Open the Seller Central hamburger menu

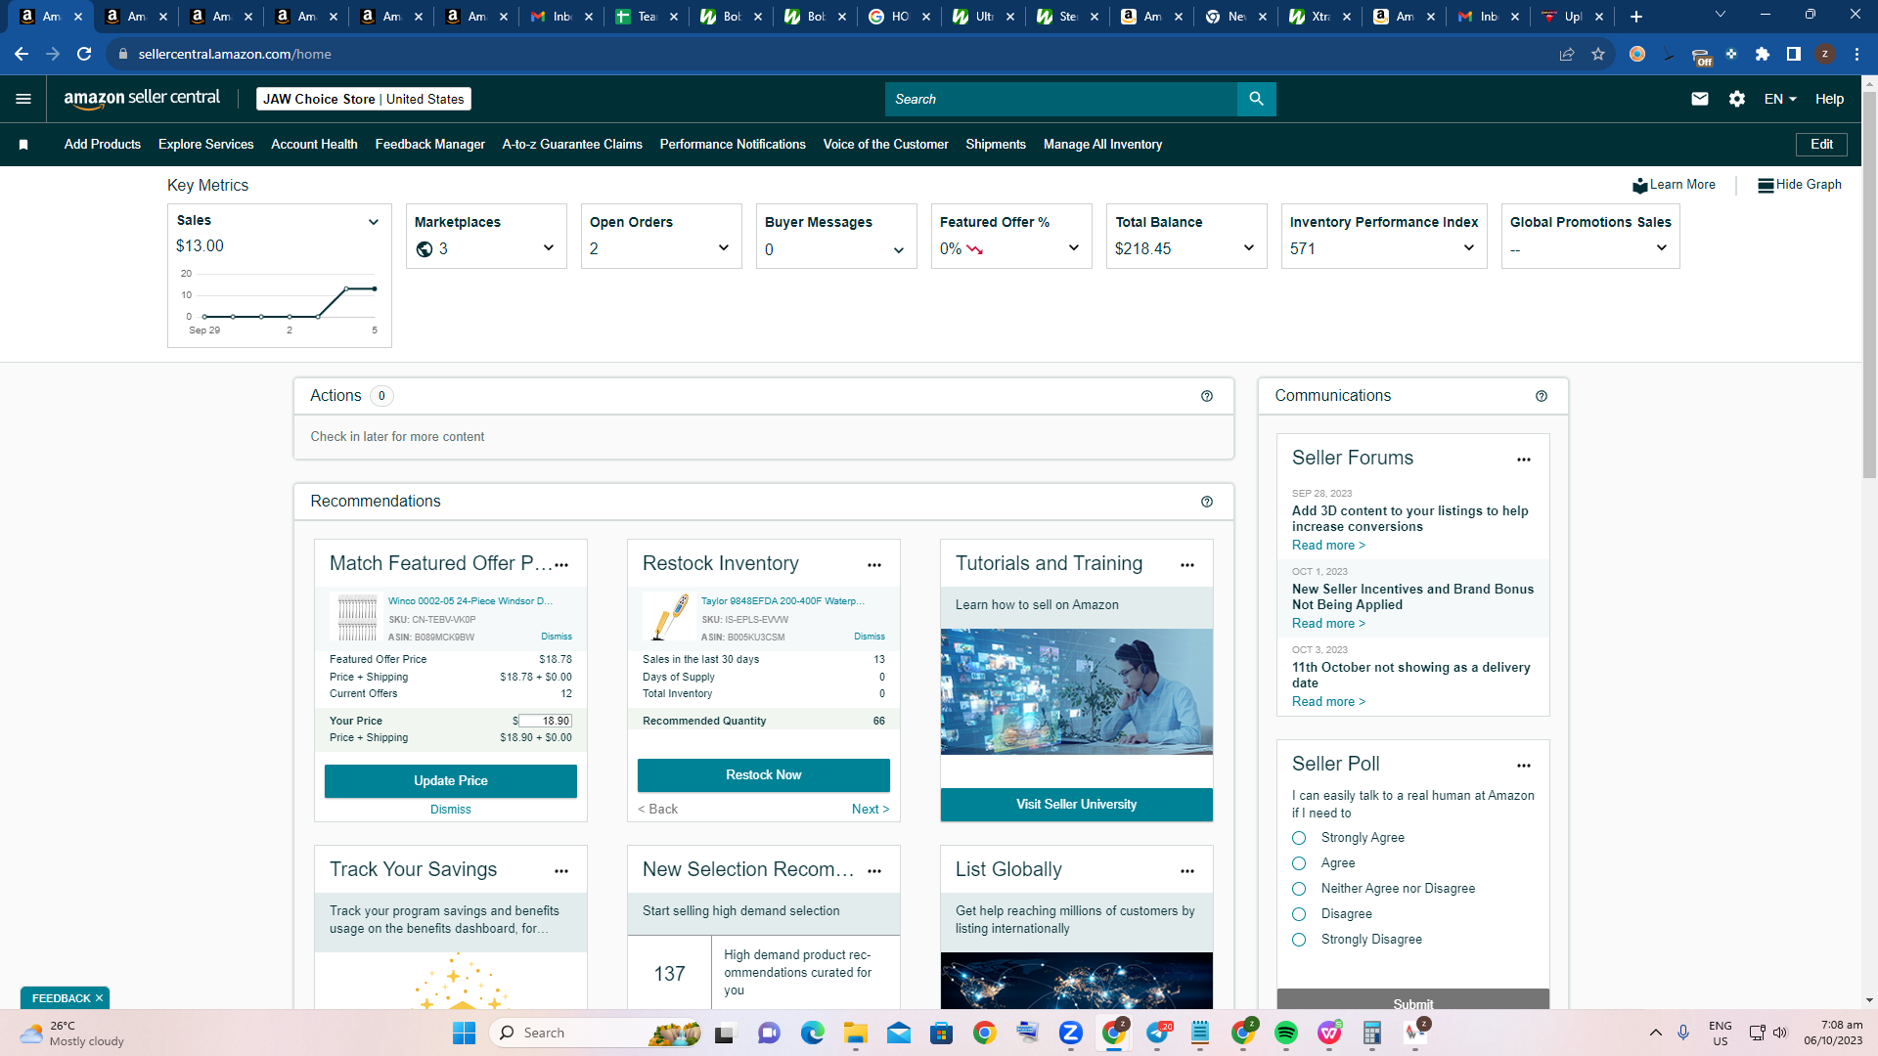tap(23, 99)
